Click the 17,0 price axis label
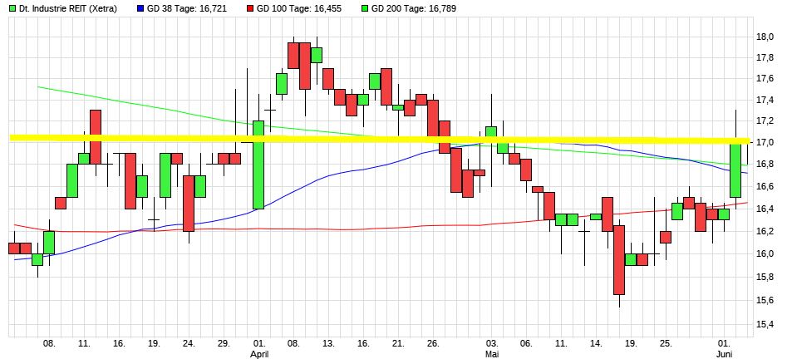787x359 pixels. 765,143
